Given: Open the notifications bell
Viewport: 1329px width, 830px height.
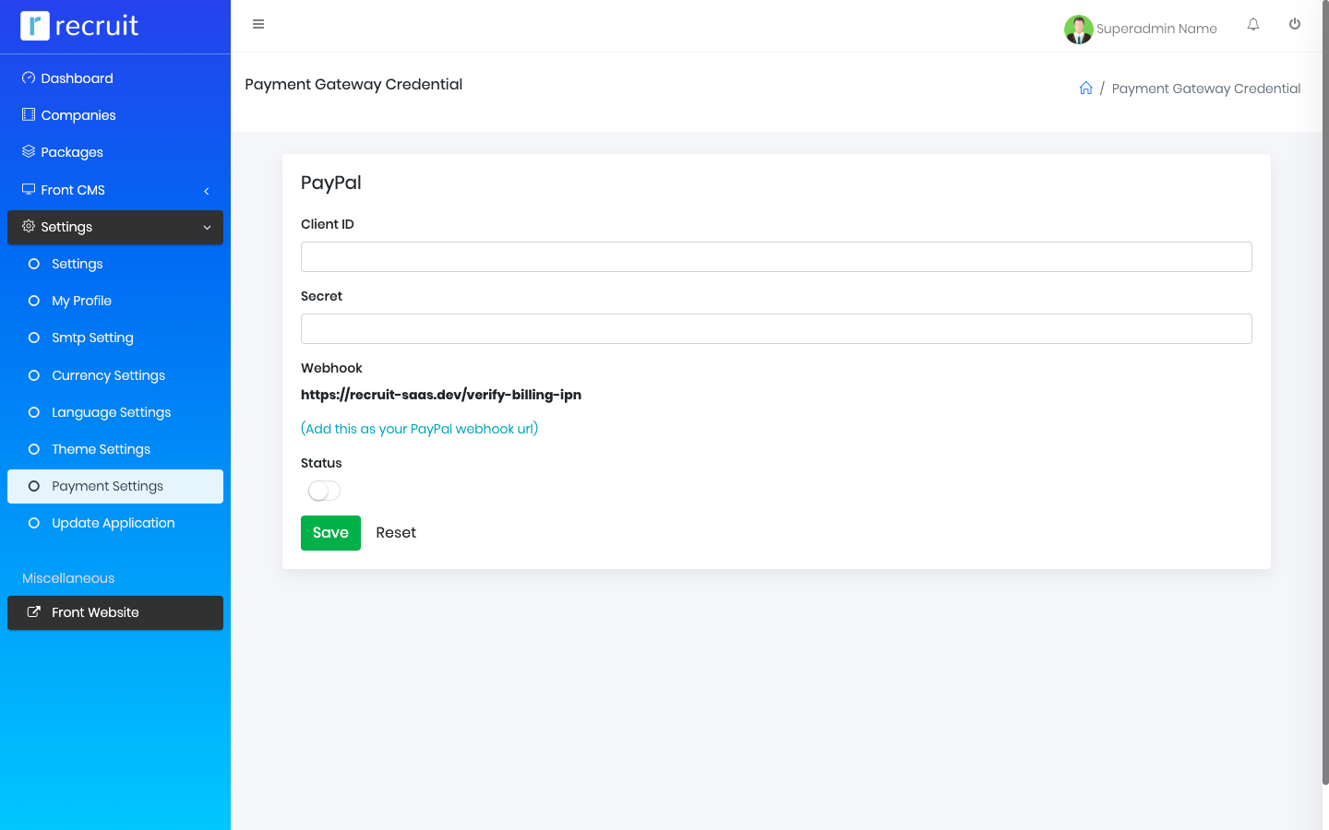Looking at the screenshot, I should (x=1253, y=25).
